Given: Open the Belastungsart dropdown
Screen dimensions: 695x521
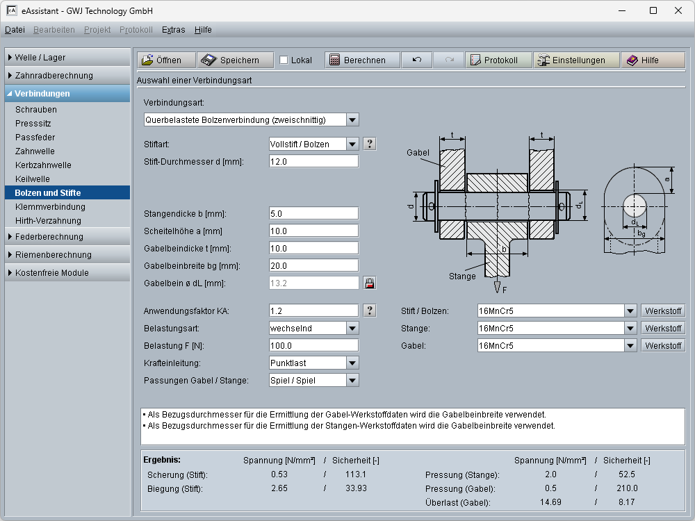Looking at the screenshot, I should click(x=352, y=328).
